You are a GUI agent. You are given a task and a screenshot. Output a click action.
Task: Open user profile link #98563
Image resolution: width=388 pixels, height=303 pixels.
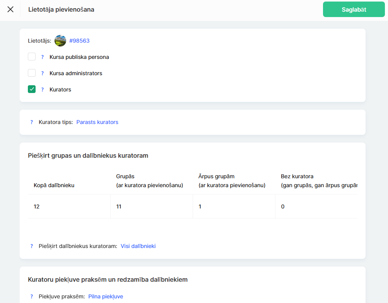click(79, 41)
